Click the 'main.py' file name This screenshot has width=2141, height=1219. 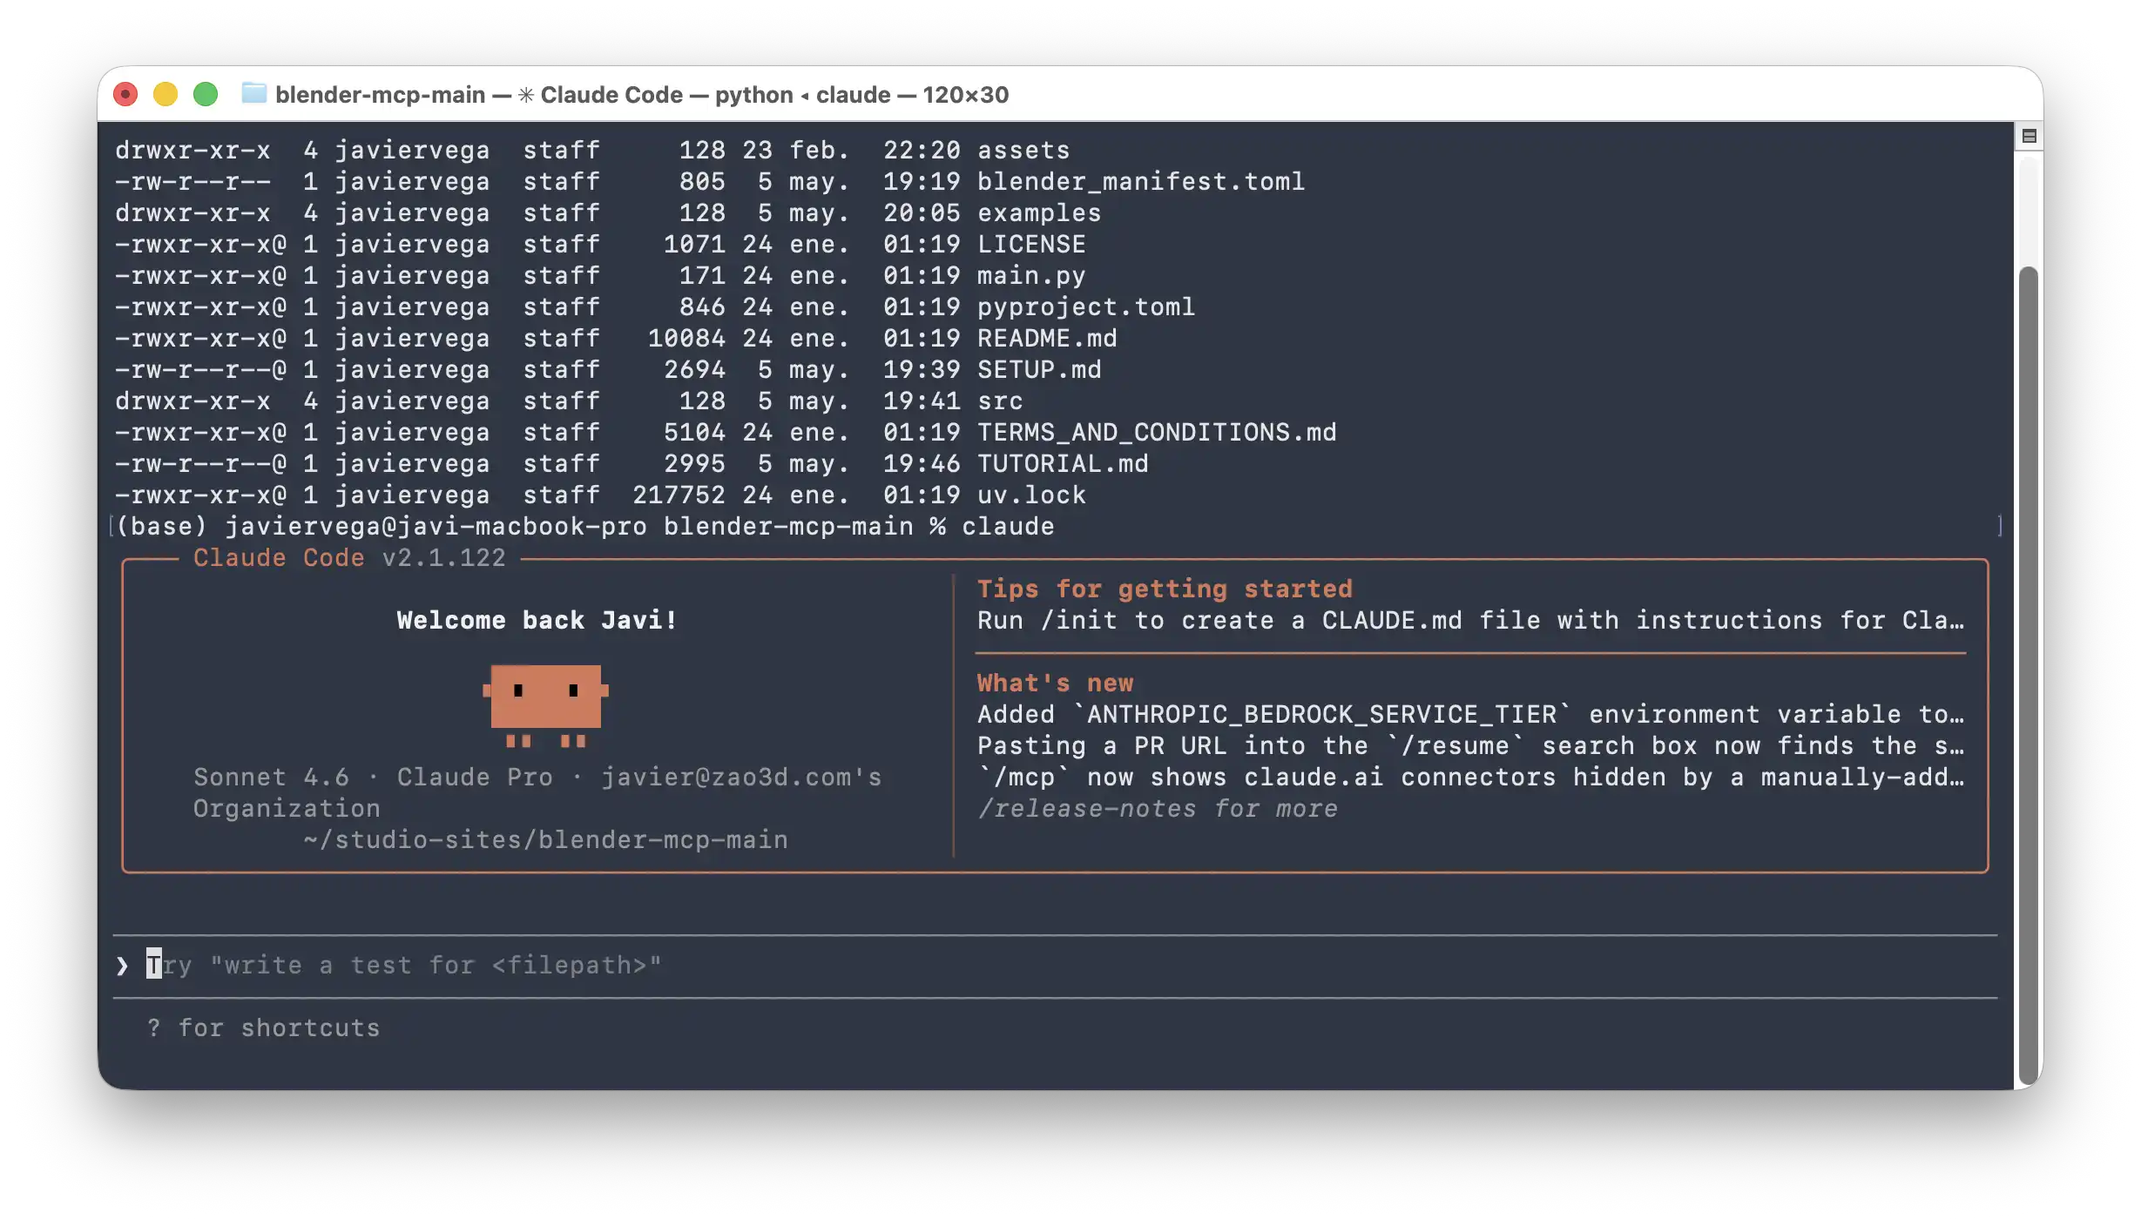click(1031, 275)
